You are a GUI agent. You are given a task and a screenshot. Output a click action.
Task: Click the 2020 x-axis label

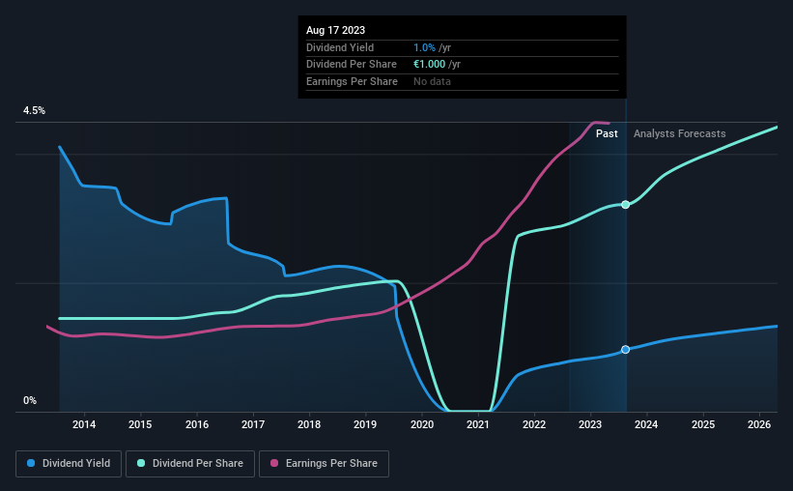(422, 424)
